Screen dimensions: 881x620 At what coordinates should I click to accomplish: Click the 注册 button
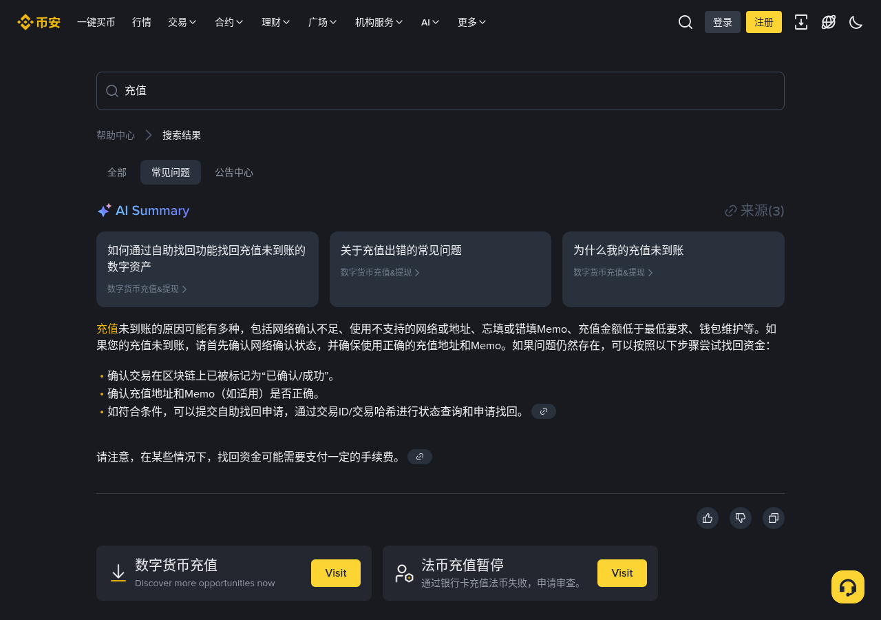(764, 22)
